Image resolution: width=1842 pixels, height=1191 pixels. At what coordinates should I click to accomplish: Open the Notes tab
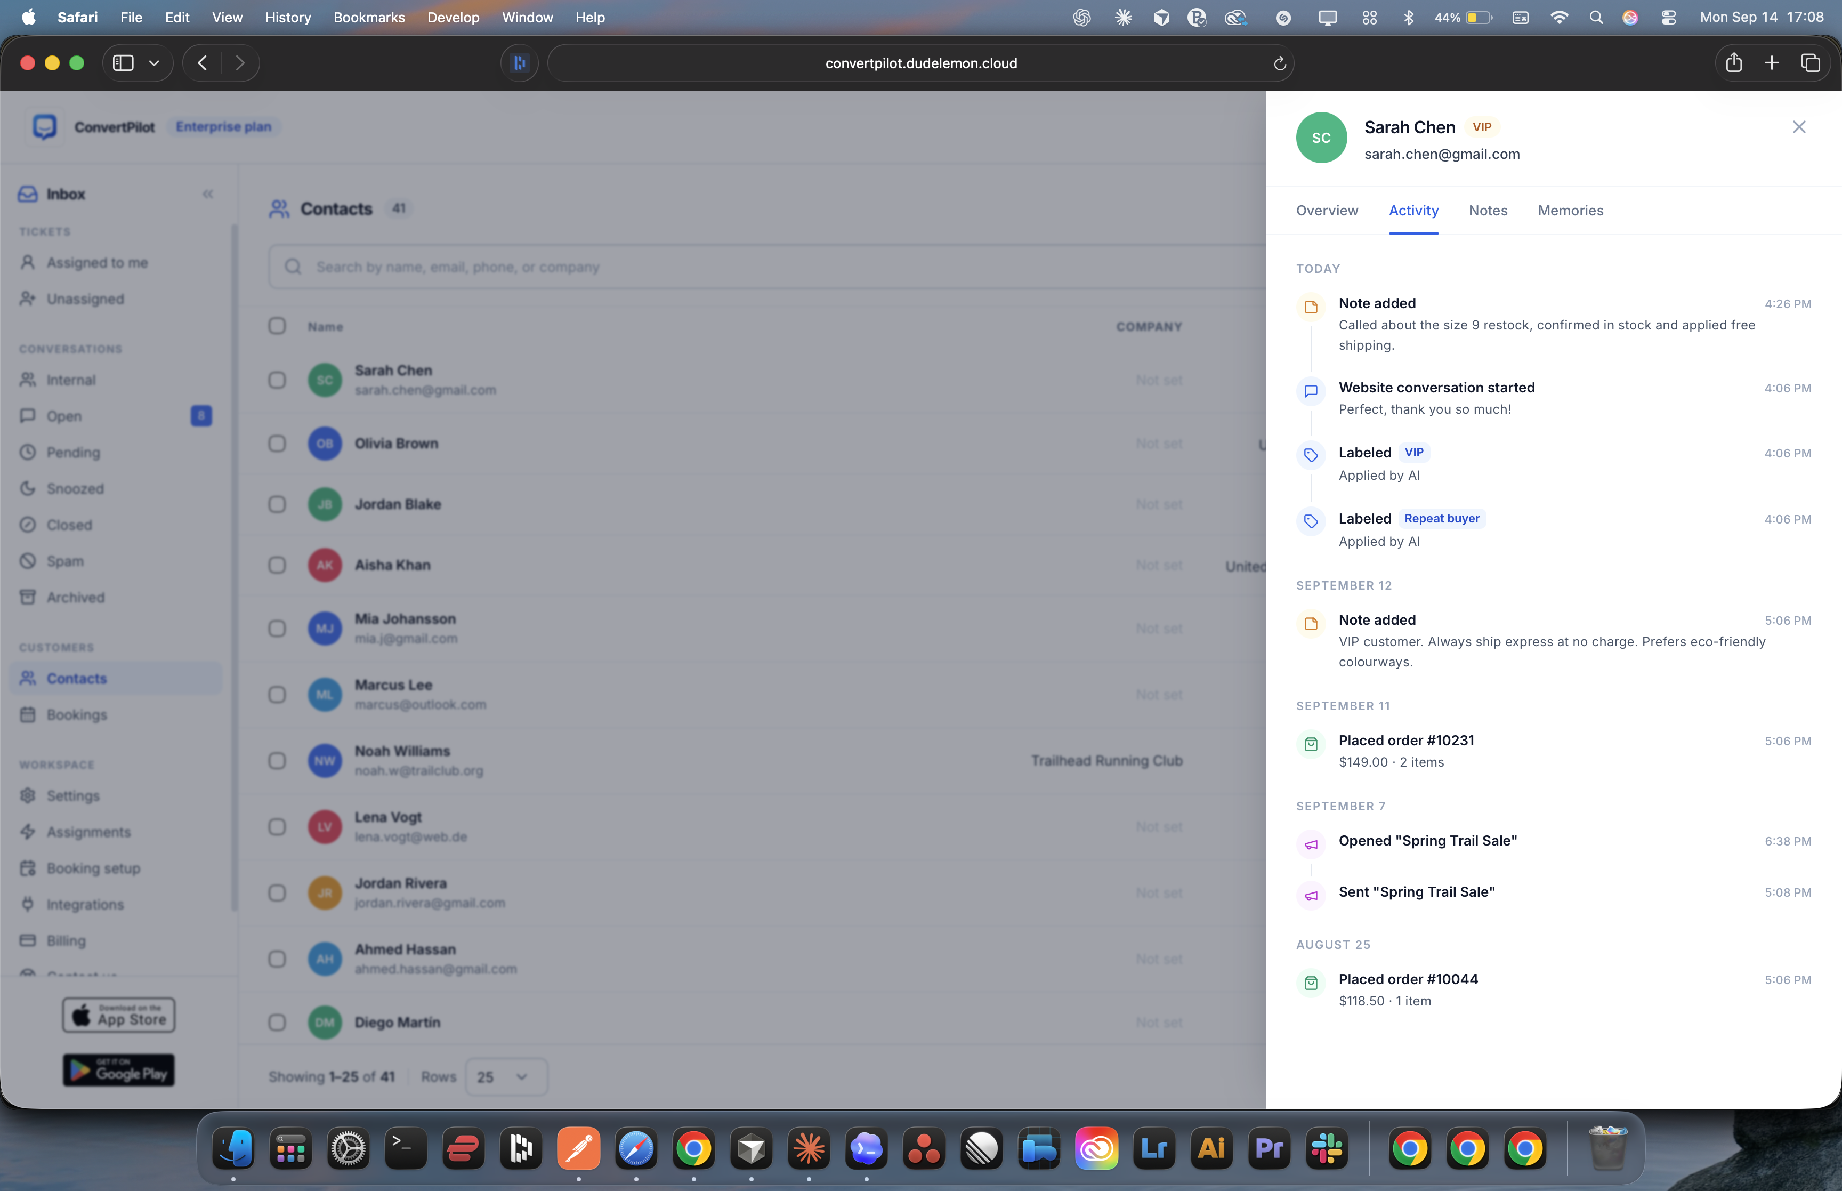tap(1487, 211)
